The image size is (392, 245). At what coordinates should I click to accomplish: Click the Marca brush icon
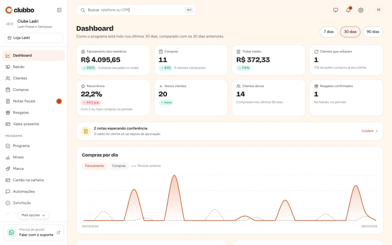[x=8, y=168]
